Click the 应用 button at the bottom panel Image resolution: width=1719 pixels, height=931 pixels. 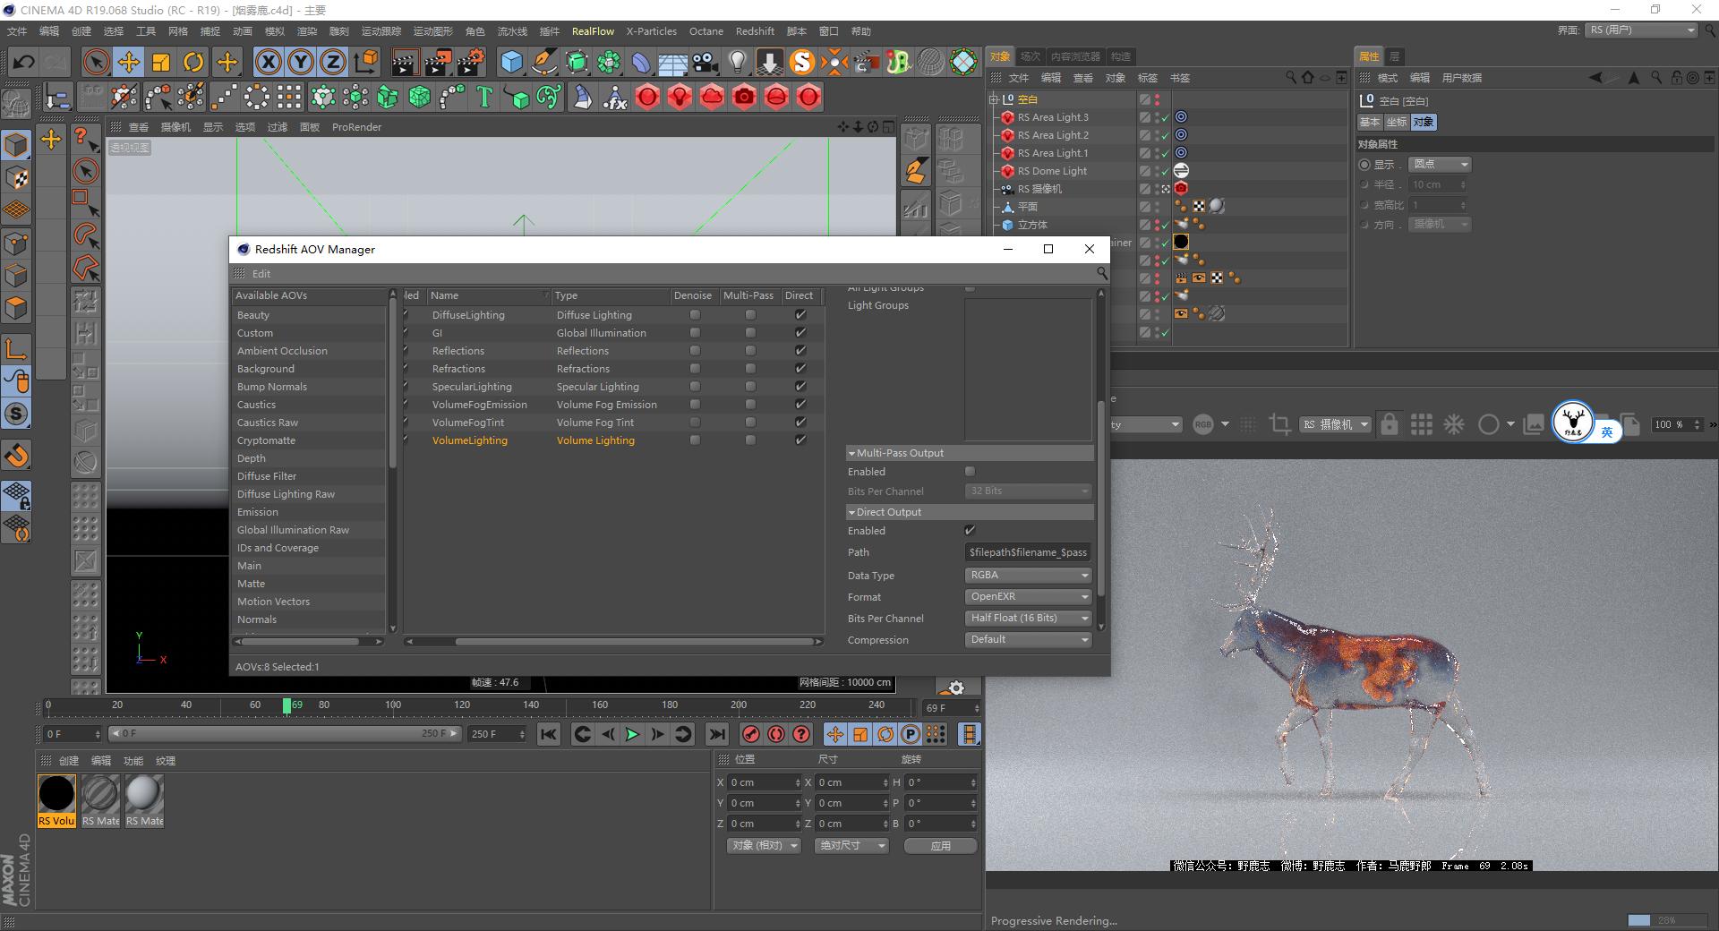(x=939, y=845)
